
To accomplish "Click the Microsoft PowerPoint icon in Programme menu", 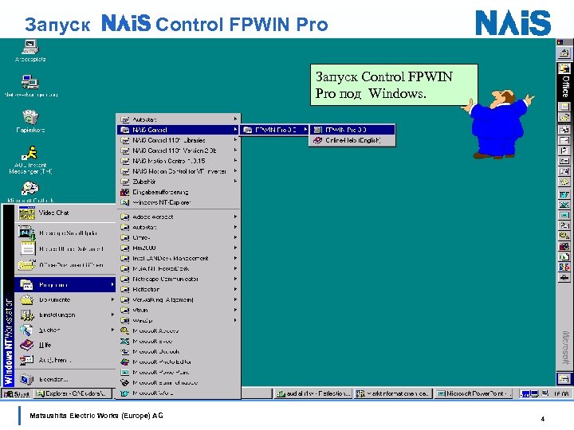I will pos(125,372).
